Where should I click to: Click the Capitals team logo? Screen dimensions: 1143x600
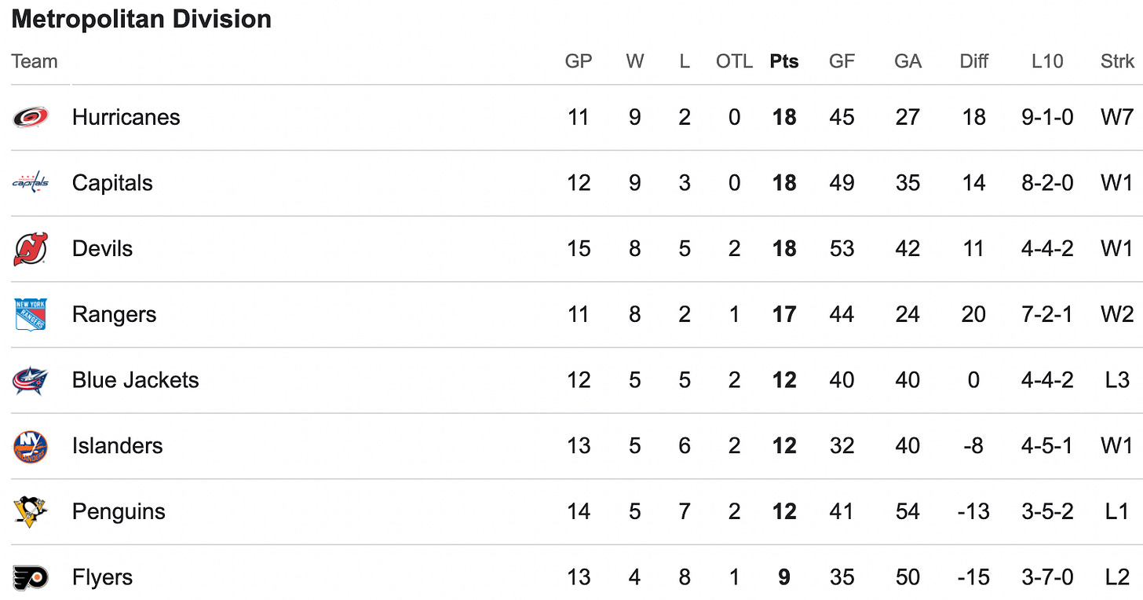tap(31, 183)
